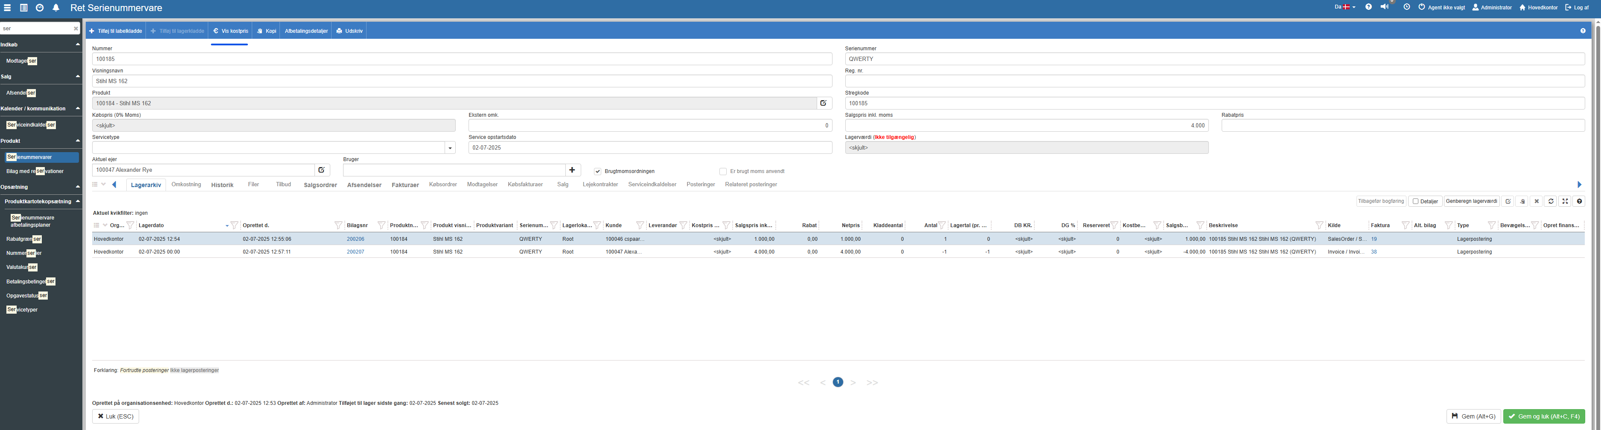This screenshot has height=430, width=1601.
Task: Open the dashboard gauge icon
Action: [x=40, y=8]
